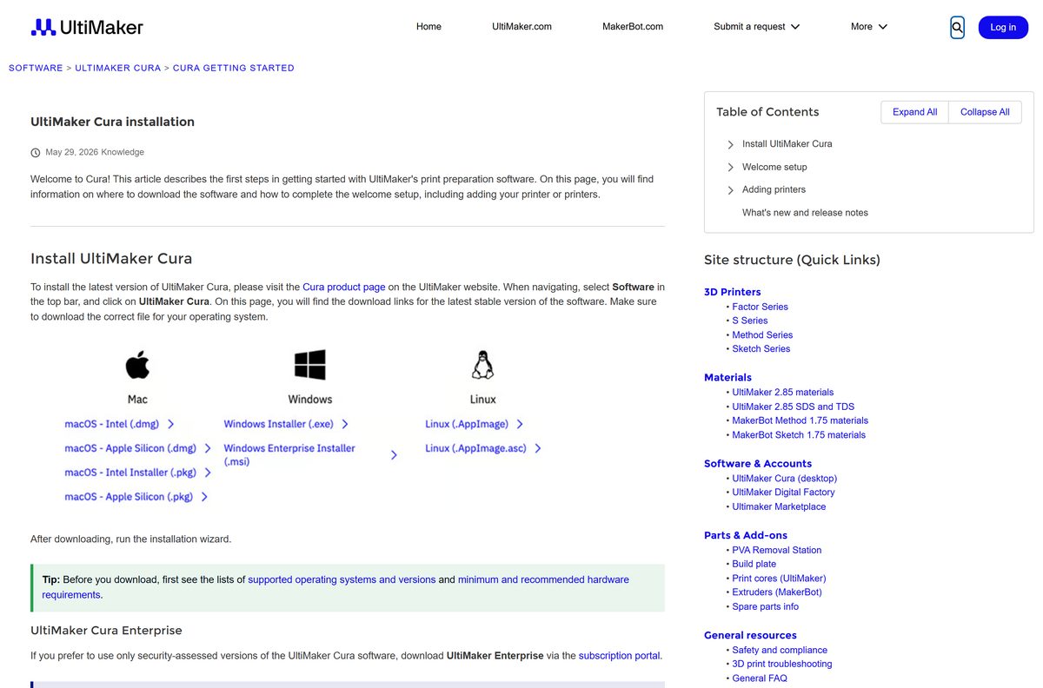Click arrow next to macOS - Apple Silicon (.dmg)

[x=208, y=448]
